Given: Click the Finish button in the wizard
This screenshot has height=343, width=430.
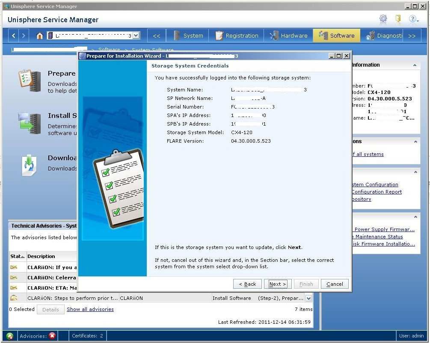Looking at the screenshot, I should (306, 284).
